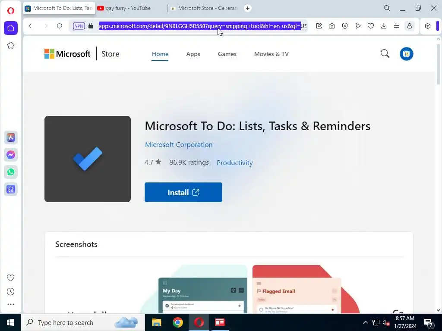This screenshot has width=442, height=331.
Task: Click the page vertical scrollbar thumb
Action: click(438, 64)
